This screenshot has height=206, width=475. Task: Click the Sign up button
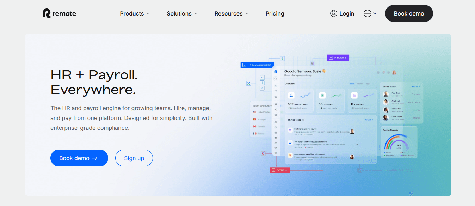tap(134, 158)
